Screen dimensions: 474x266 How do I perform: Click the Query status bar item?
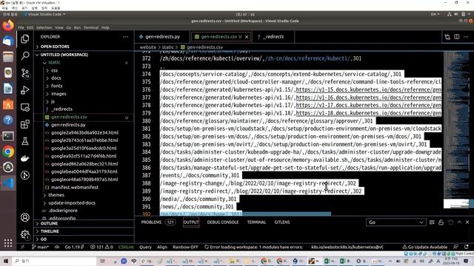(x=145, y=247)
